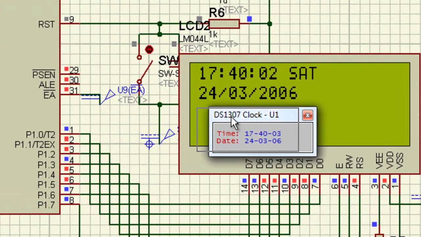This screenshot has height=237, width=421.
Task: Click the LCD2 component label
Action: coord(194,26)
